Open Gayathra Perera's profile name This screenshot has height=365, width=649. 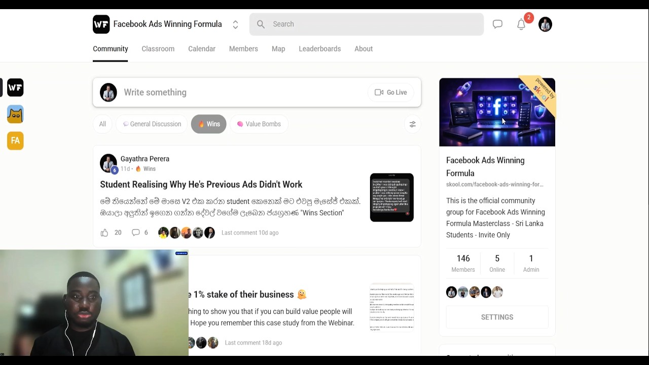coord(145,159)
